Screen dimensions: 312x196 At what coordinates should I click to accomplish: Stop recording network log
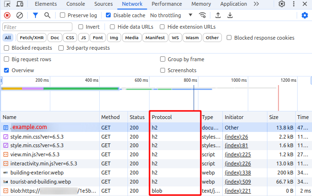click(7, 15)
